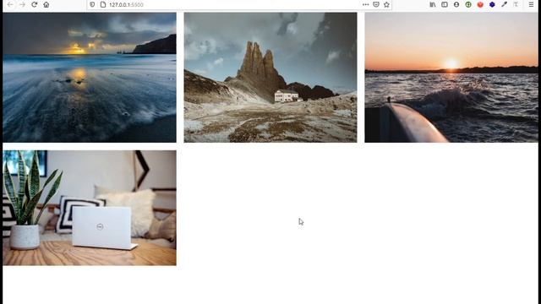Viewport: 541px width, 304px height.
Task: Open the laptop and plant desk photo
Action: (90, 208)
